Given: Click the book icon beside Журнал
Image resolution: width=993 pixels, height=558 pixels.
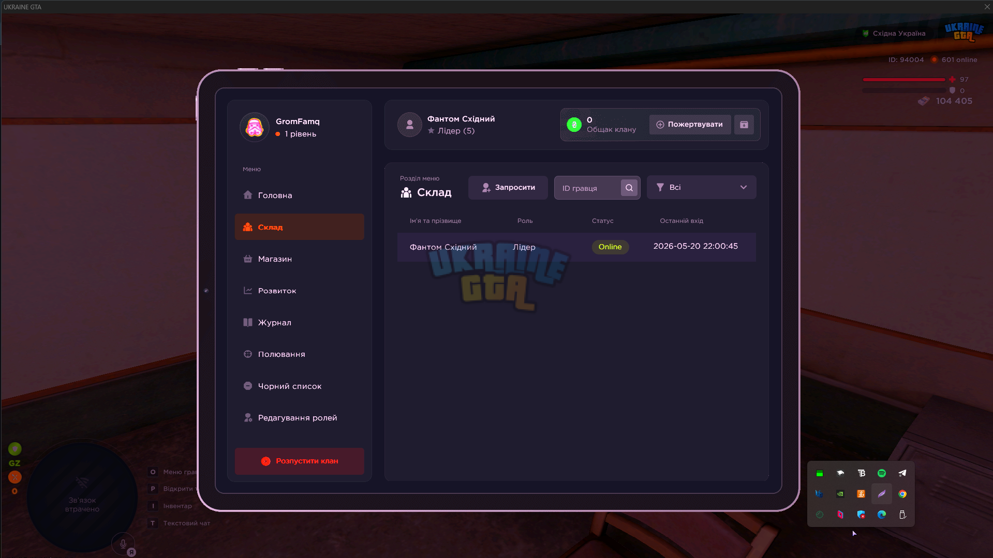Looking at the screenshot, I should 248,322.
